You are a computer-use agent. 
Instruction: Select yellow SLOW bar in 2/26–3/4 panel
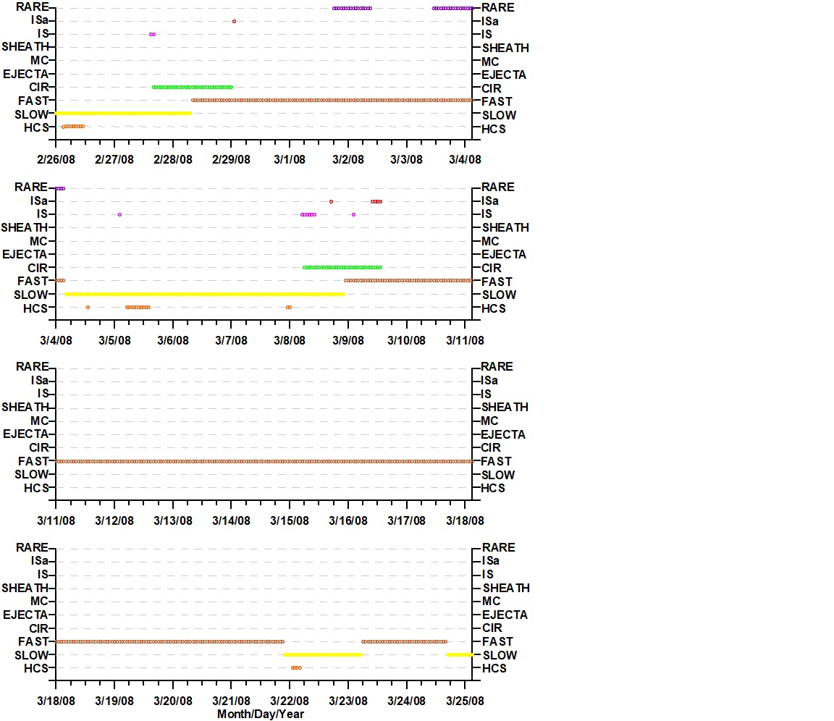(x=123, y=113)
